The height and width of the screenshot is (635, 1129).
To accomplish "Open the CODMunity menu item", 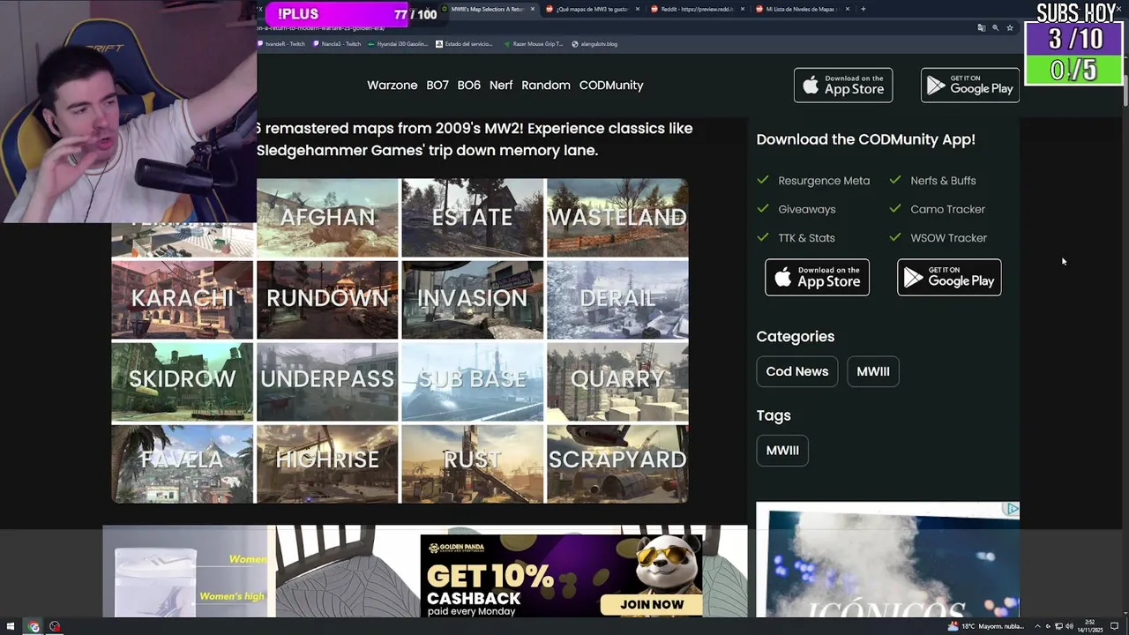I will pyautogui.click(x=611, y=86).
